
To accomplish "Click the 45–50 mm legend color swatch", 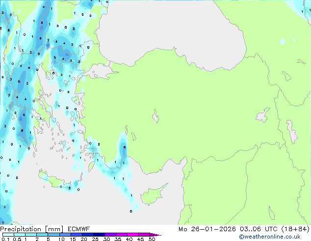I will pos(144,235).
